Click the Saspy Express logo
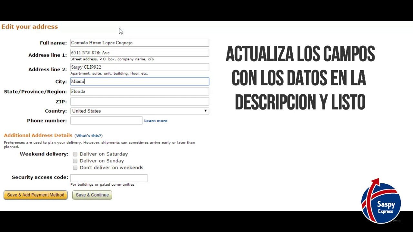This screenshot has height=232, width=413. (381, 201)
